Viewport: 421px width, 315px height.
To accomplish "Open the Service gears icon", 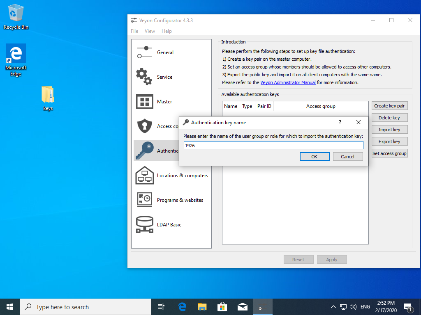I will [x=144, y=77].
